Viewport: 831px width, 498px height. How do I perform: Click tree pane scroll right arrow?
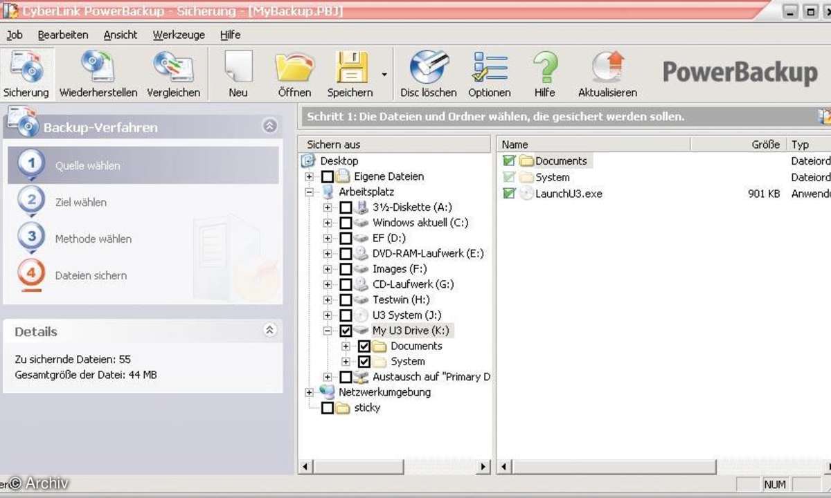tap(484, 467)
